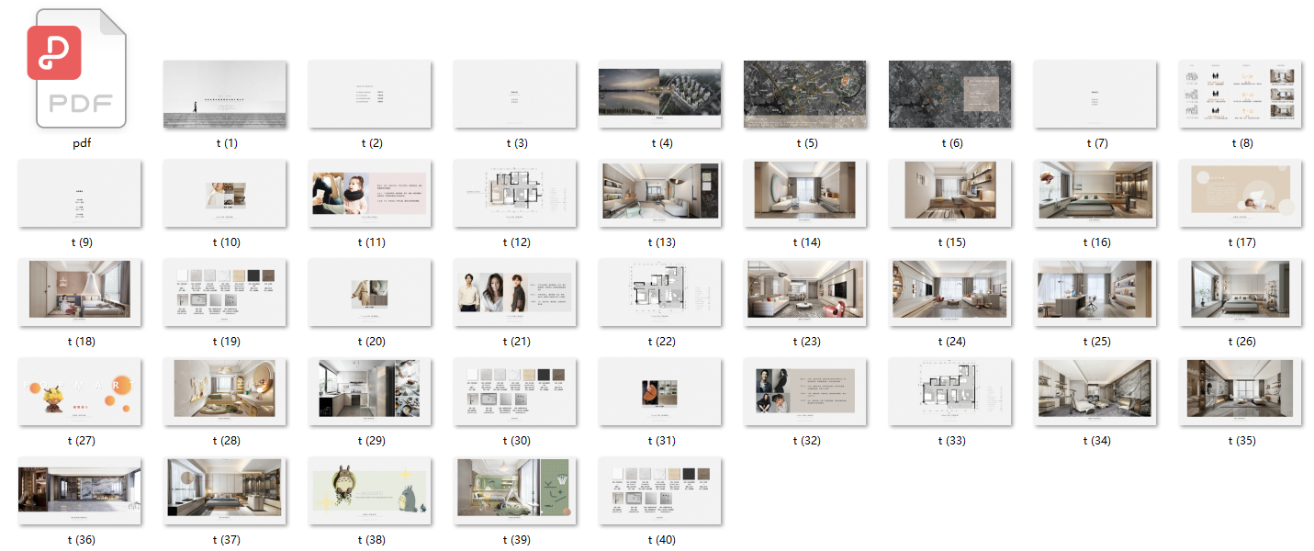Choose the t (18) pink bedroom thumbnail
1314x551 pixels.
tap(80, 293)
